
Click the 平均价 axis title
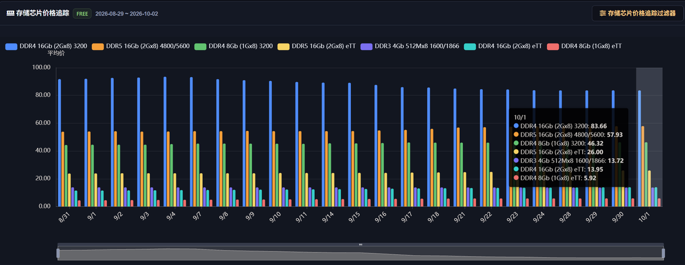pyautogui.click(x=55, y=53)
